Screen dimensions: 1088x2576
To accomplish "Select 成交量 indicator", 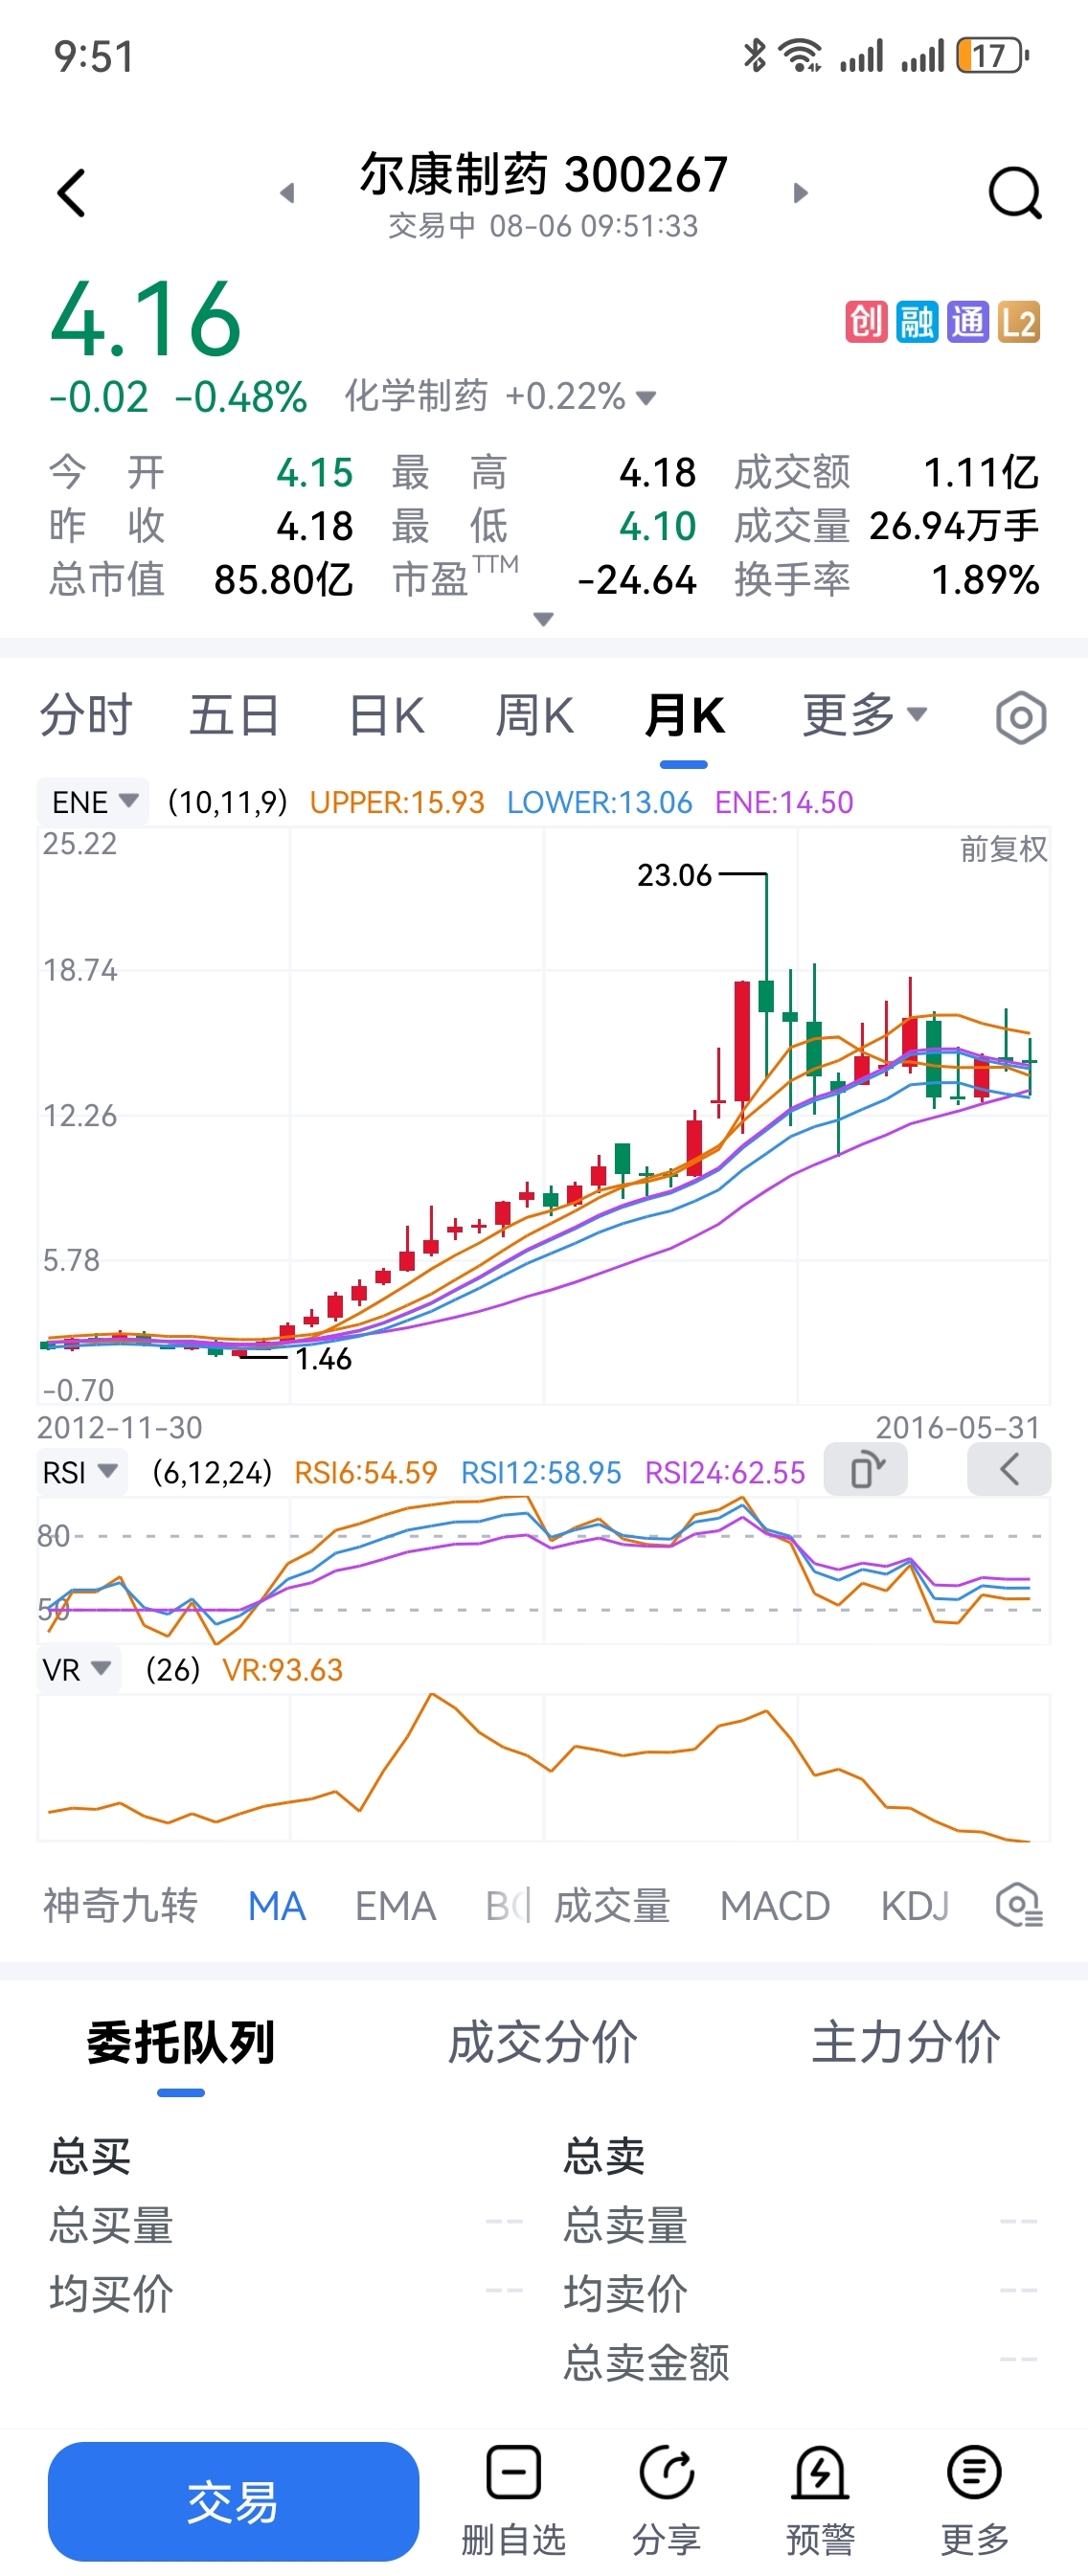I will pos(612,1906).
